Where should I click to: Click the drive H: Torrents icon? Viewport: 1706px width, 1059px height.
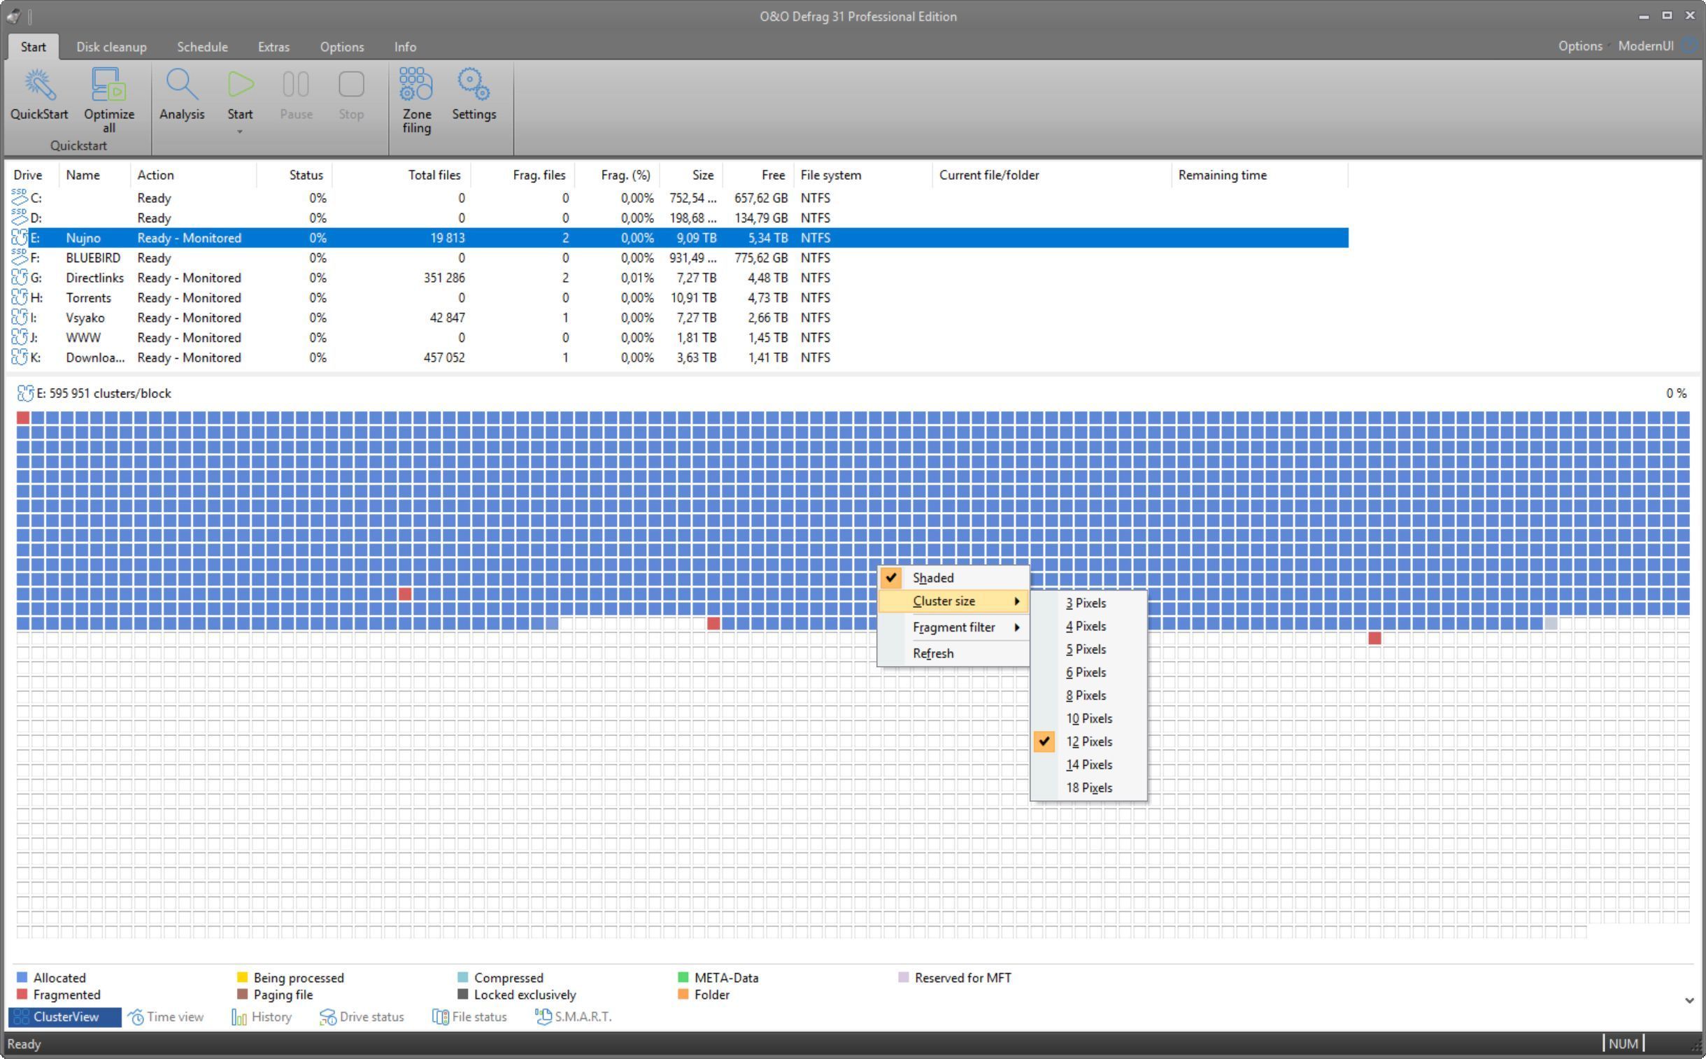click(20, 298)
